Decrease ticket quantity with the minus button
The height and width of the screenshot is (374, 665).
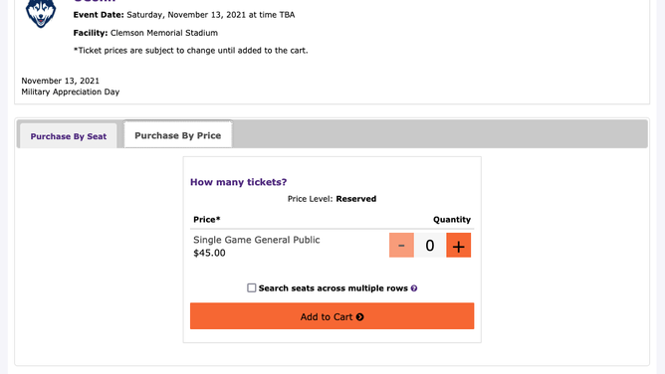pyautogui.click(x=401, y=246)
